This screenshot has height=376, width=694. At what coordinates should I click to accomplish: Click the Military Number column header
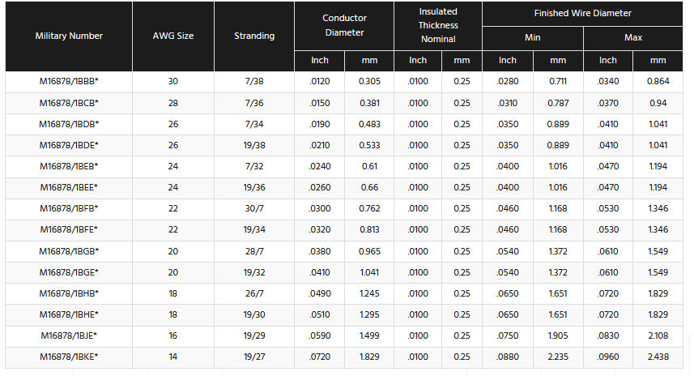click(x=69, y=36)
